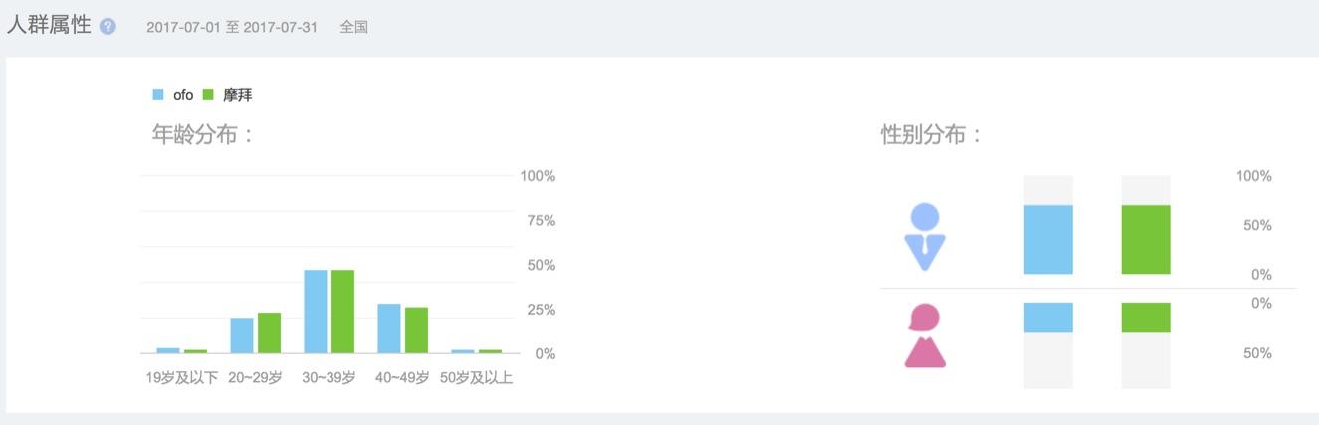Click the help question mark icon
The image size is (1319, 425).
pyautogui.click(x=108, y=27)
